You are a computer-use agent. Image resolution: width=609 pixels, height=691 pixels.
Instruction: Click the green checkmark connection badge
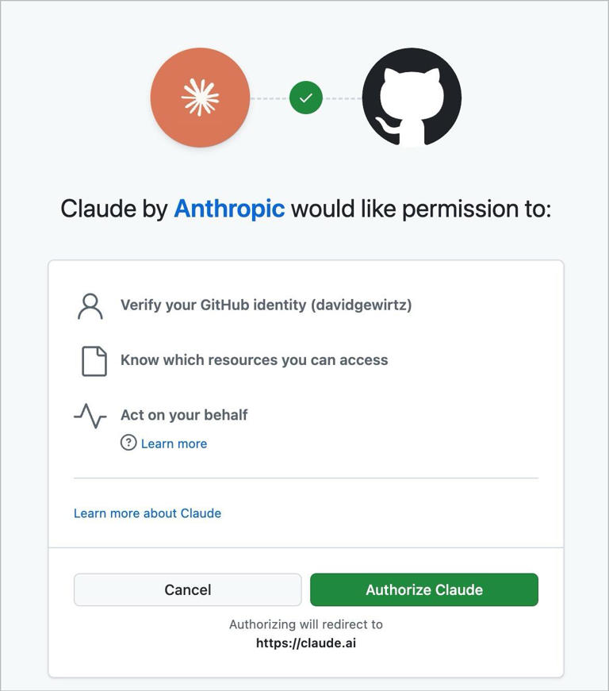click(x=306, y=98)
